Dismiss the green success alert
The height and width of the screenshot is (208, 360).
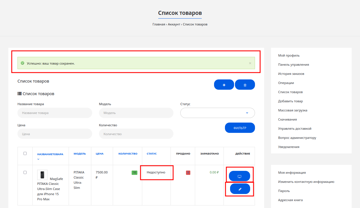pyautogui.click(x=250, y=63)
